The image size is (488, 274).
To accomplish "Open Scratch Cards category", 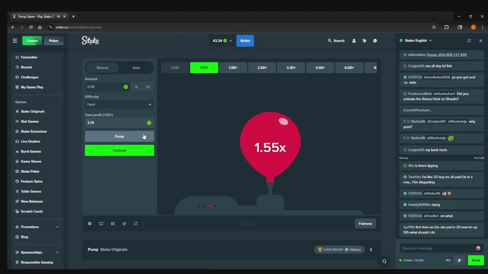I will 32,212.
